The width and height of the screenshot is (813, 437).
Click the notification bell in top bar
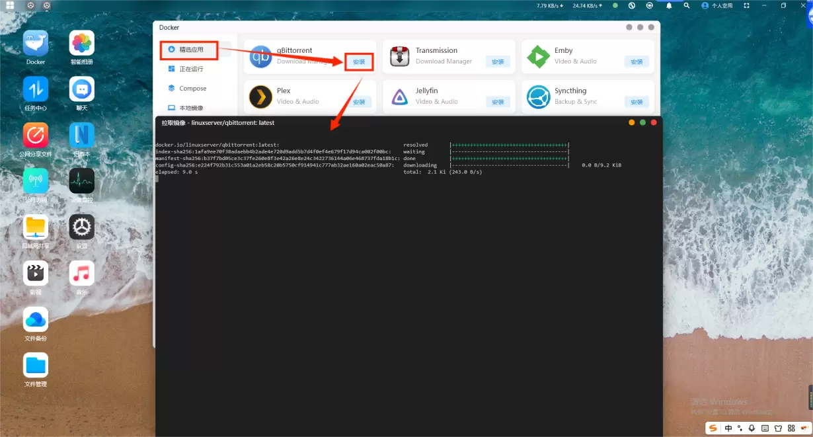[669, 5]
